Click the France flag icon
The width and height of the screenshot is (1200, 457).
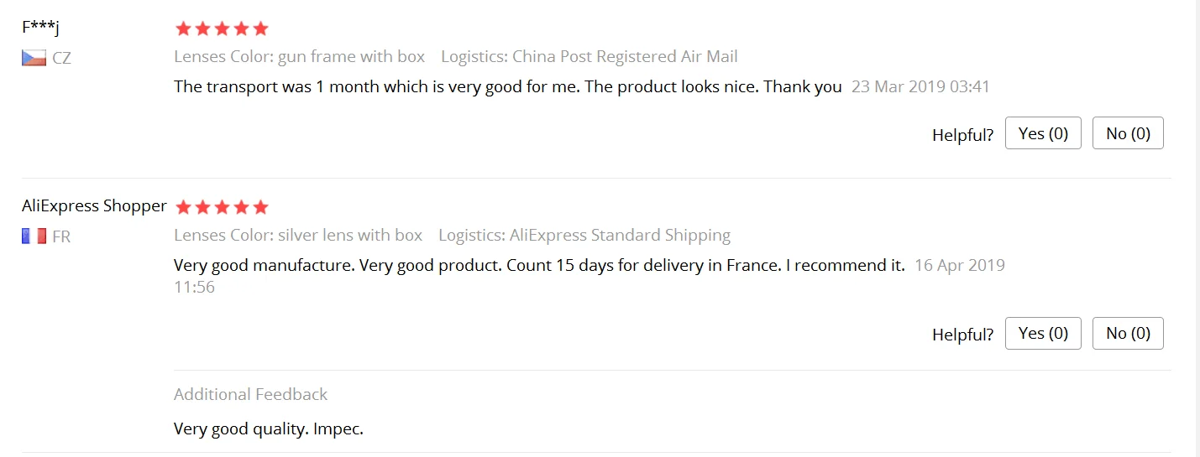[x=34, y=236]
